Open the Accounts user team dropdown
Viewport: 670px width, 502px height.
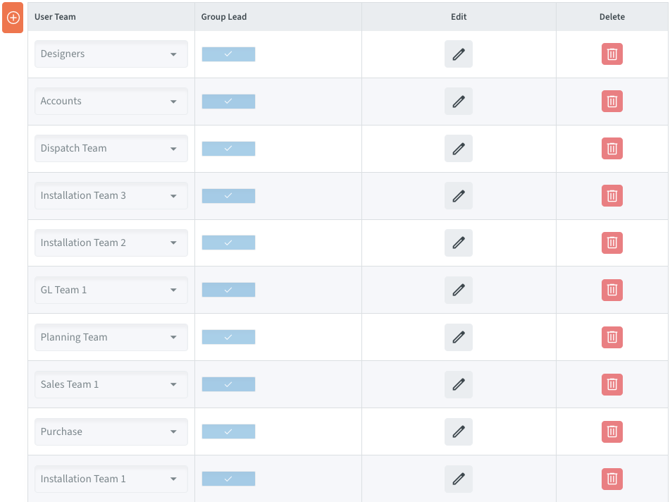pos(111,102)
